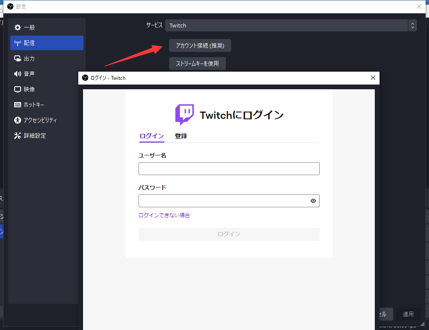Stay on the ログイン tab
Viewport: 429px width, 330px height.
pyautogui.click(x=151, y=136)
